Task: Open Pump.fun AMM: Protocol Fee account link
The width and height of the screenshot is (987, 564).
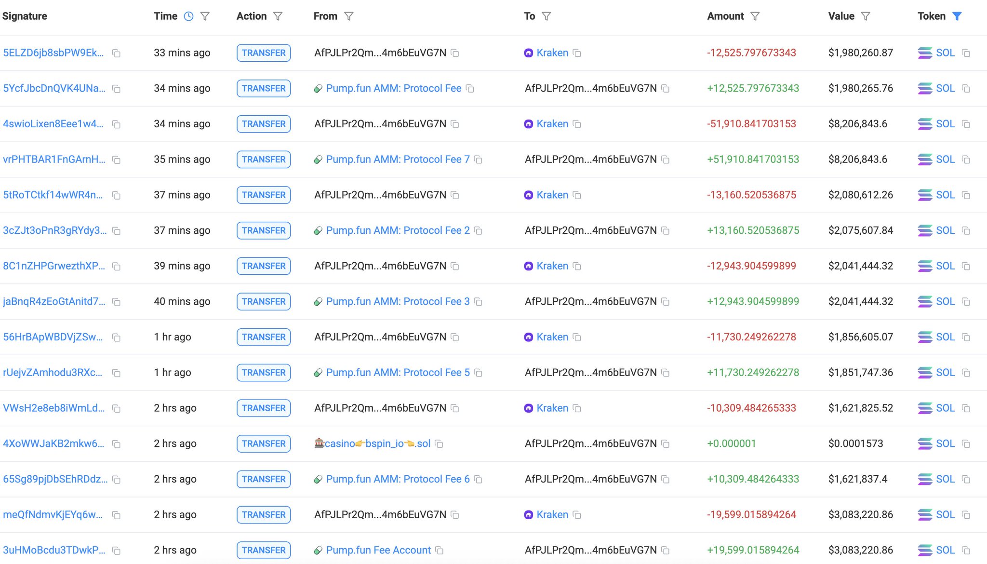Action: point(394,88)
